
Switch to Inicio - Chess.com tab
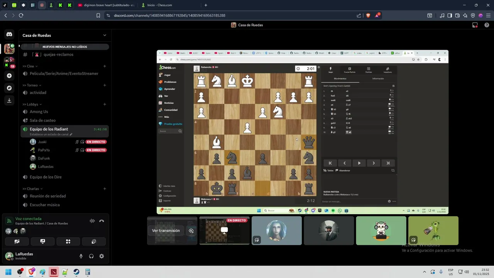[169, 5]
